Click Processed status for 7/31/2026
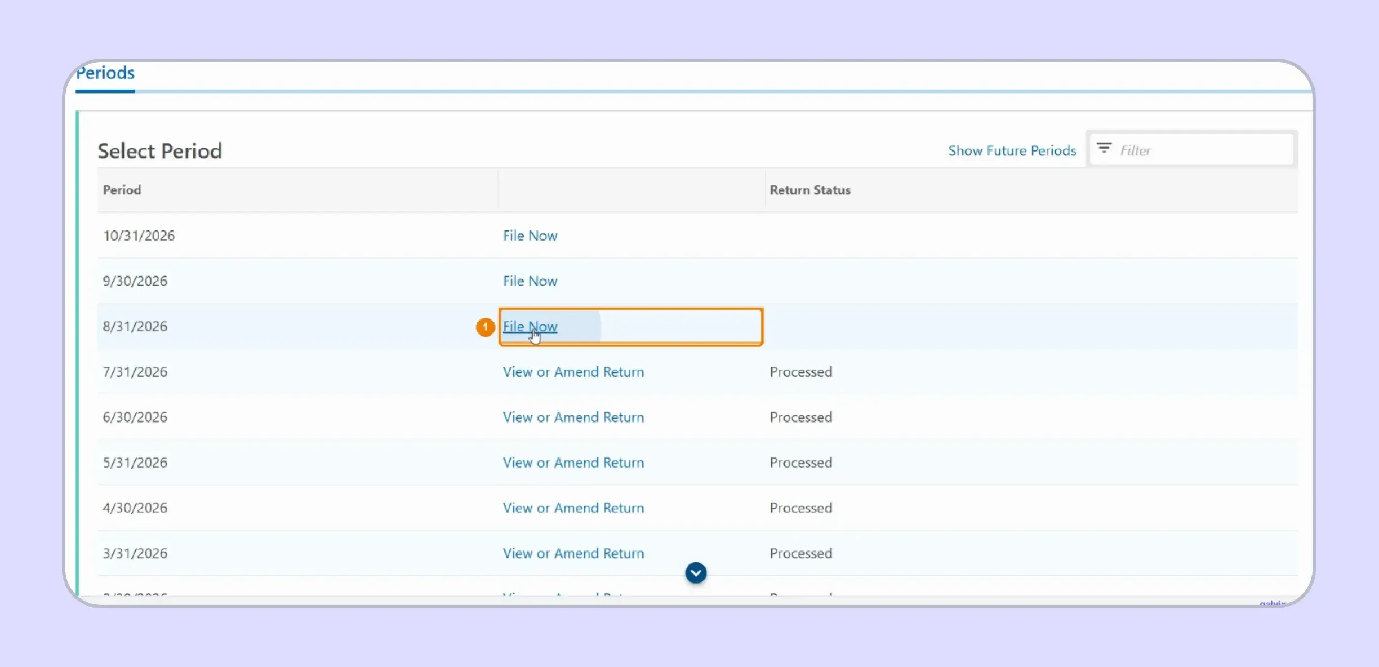The width and height of the screenshot is (1379, 667). click(x=800, y=372)
